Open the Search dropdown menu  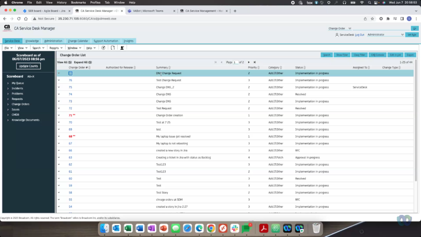pos(38,48)
